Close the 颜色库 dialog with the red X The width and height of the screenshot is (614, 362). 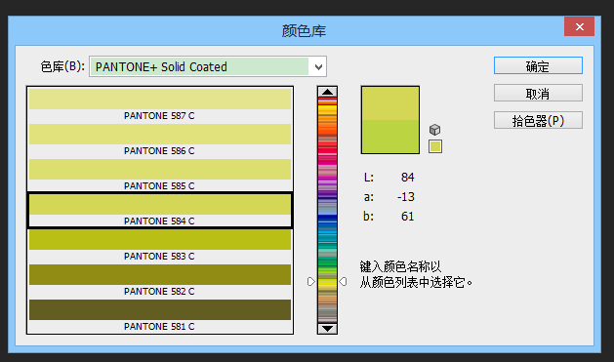pos(579,26)
